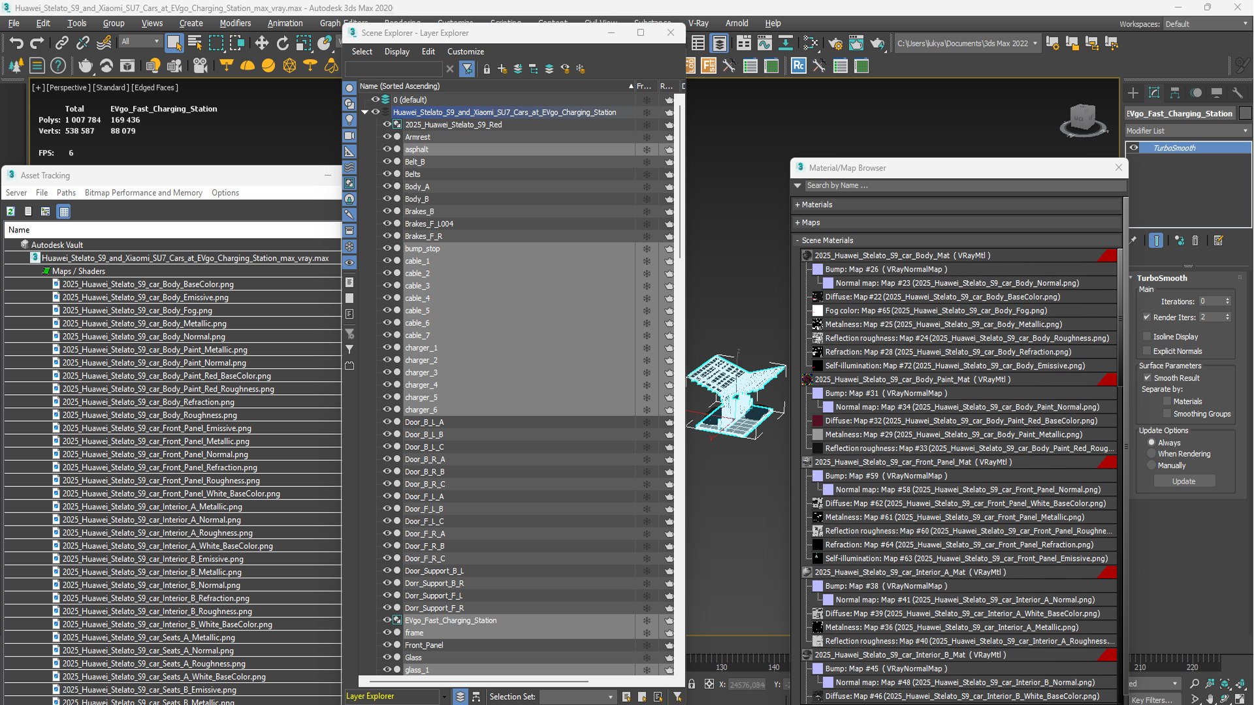Image resolution: width=1254 pixels, height=705 pixels.
Task: Activate the Select and Scale tool
Action: coord(303,43)
